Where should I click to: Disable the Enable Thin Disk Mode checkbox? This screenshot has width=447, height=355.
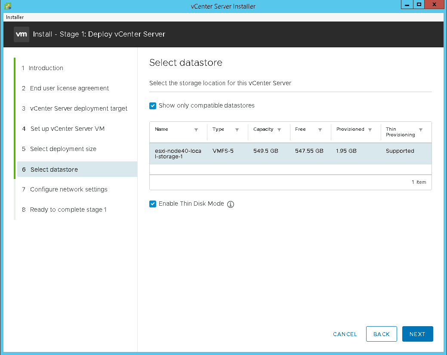click(x=153, y=204)
